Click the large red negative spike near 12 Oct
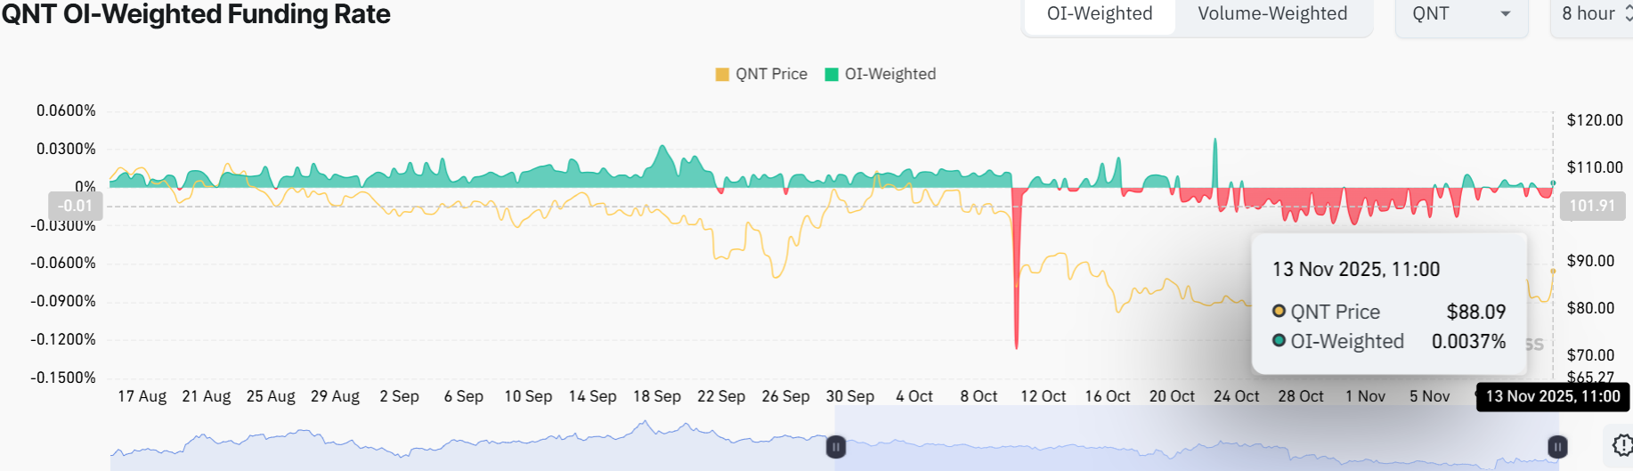The height and width of the screenshot is (471, 1633). [1016, 294]
